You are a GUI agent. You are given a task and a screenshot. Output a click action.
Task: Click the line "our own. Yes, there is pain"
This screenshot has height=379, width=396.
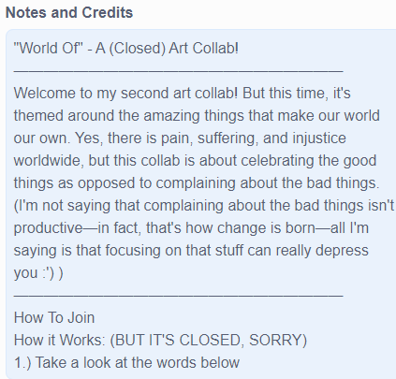[180, 138]
